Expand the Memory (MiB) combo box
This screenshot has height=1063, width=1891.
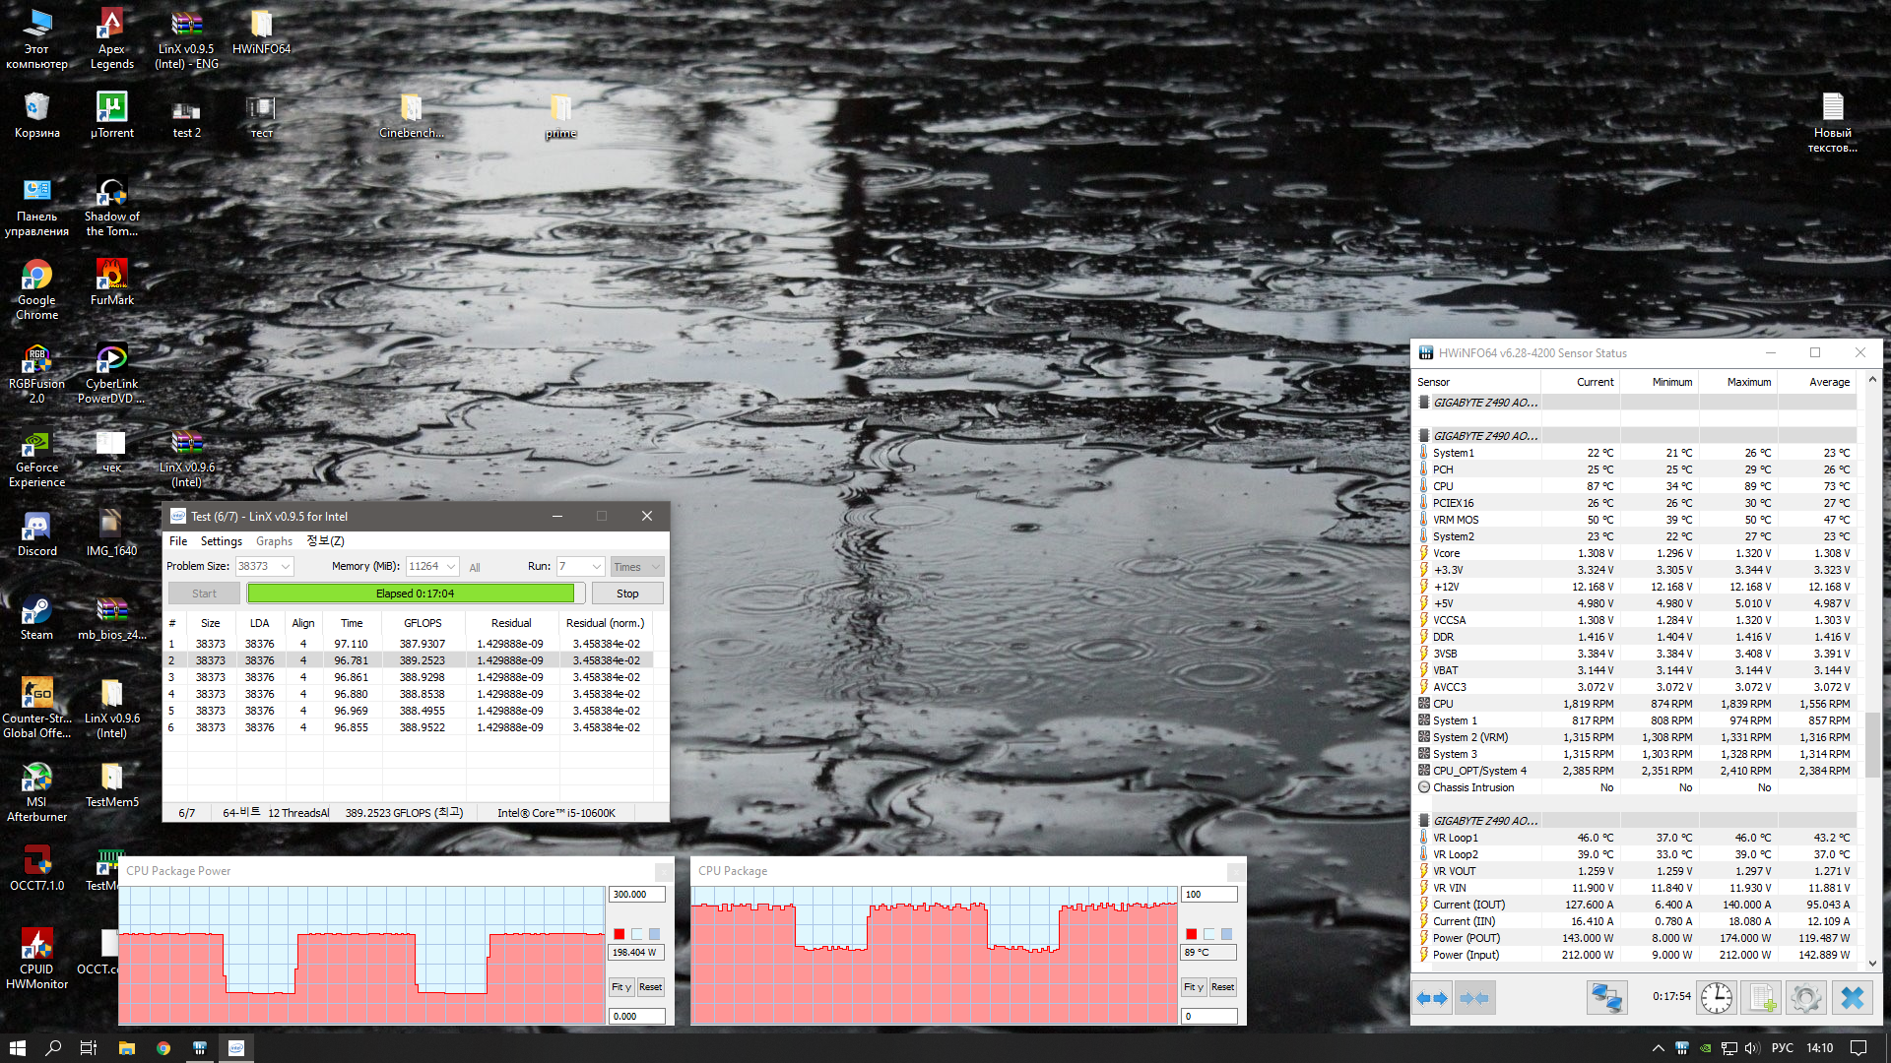click(x=451, y=567)
